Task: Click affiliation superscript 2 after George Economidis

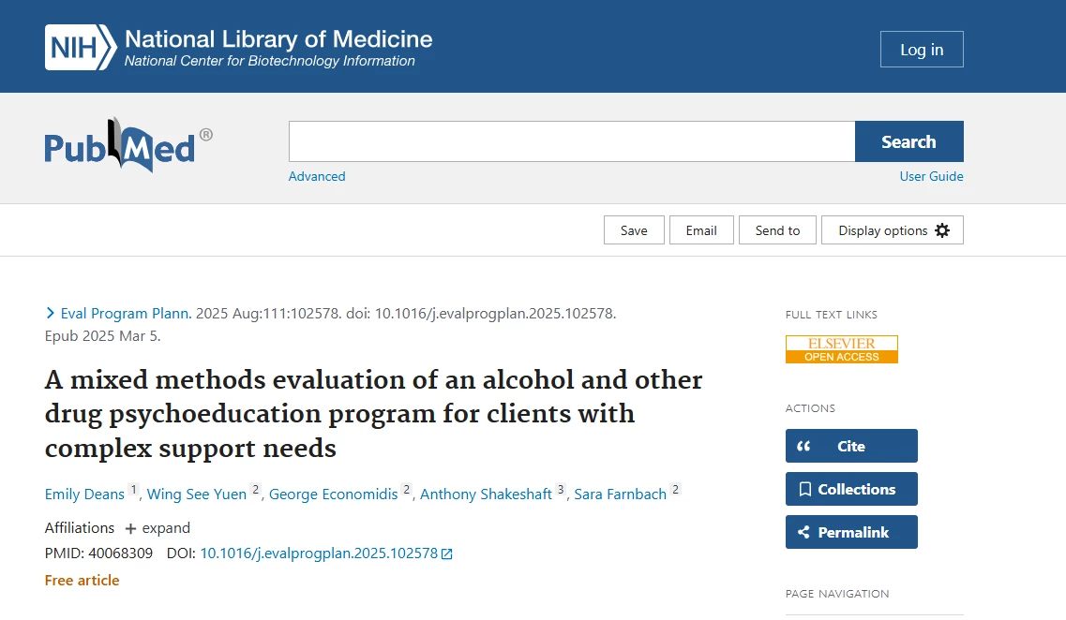Action: (x=407, y=490)
